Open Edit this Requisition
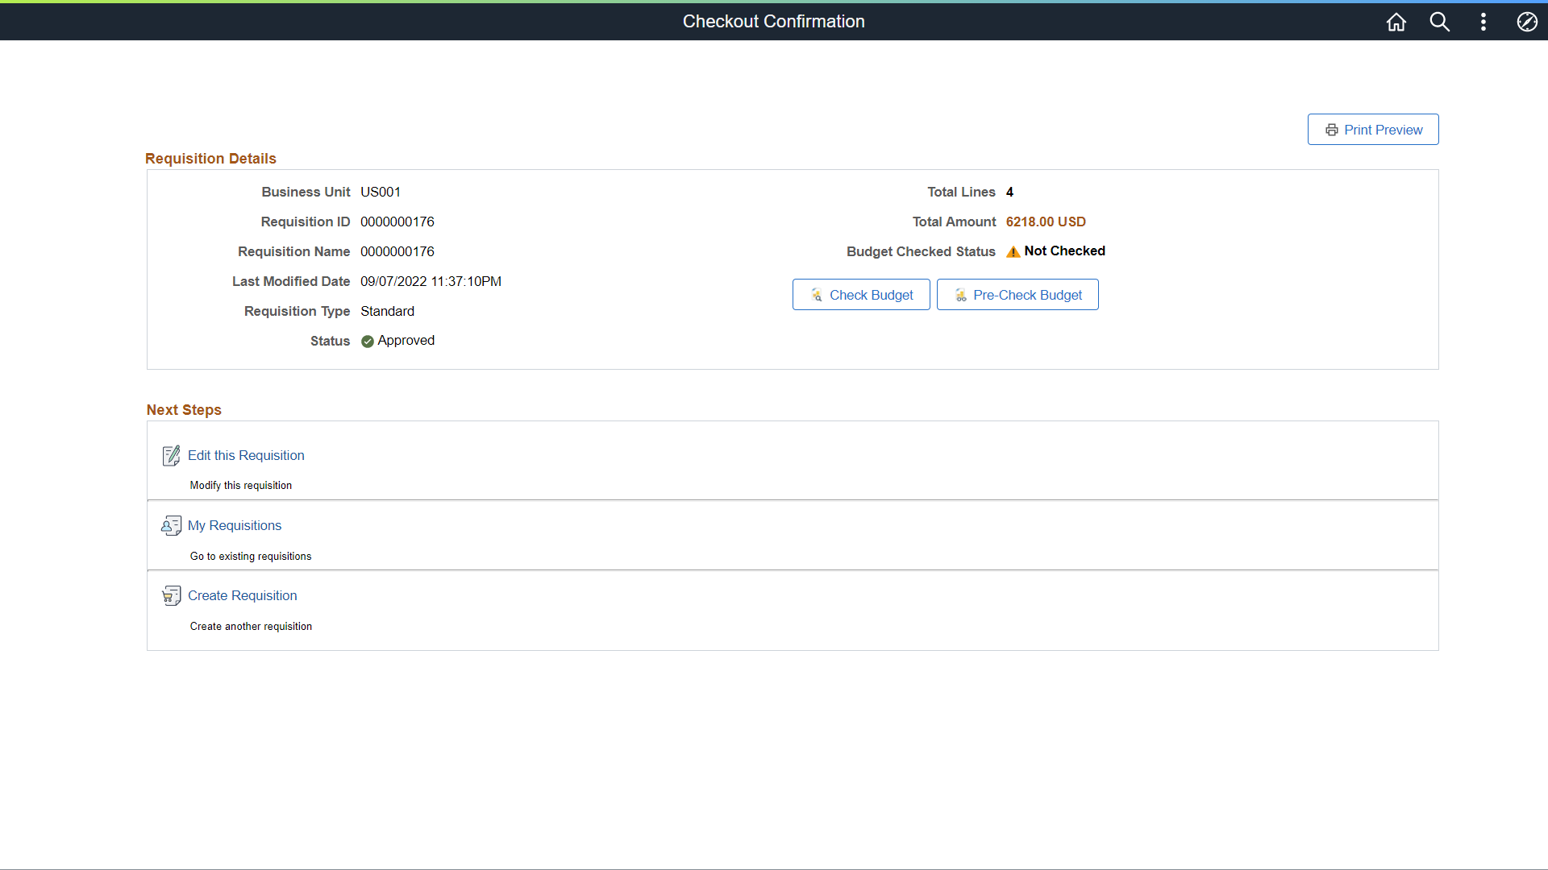 click(x=246, y=455)
